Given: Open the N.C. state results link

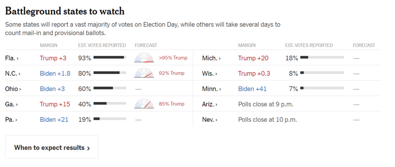Looking at the screenshot, I should click(13, 73).
